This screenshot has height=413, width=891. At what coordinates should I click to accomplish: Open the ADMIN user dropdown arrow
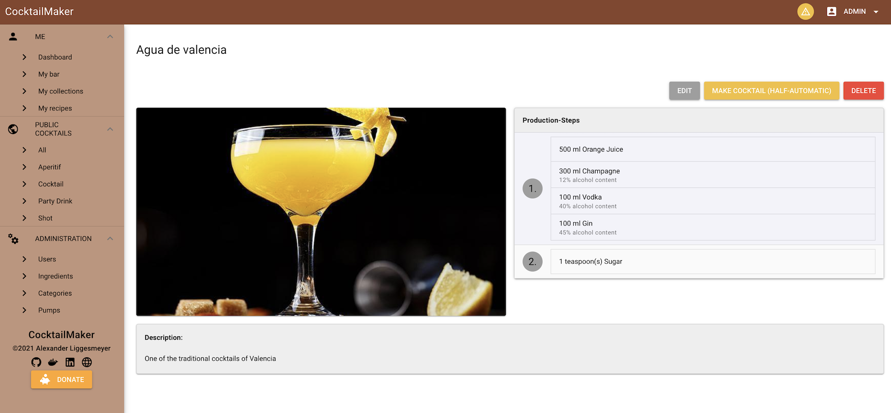click(x=876, y=12)
